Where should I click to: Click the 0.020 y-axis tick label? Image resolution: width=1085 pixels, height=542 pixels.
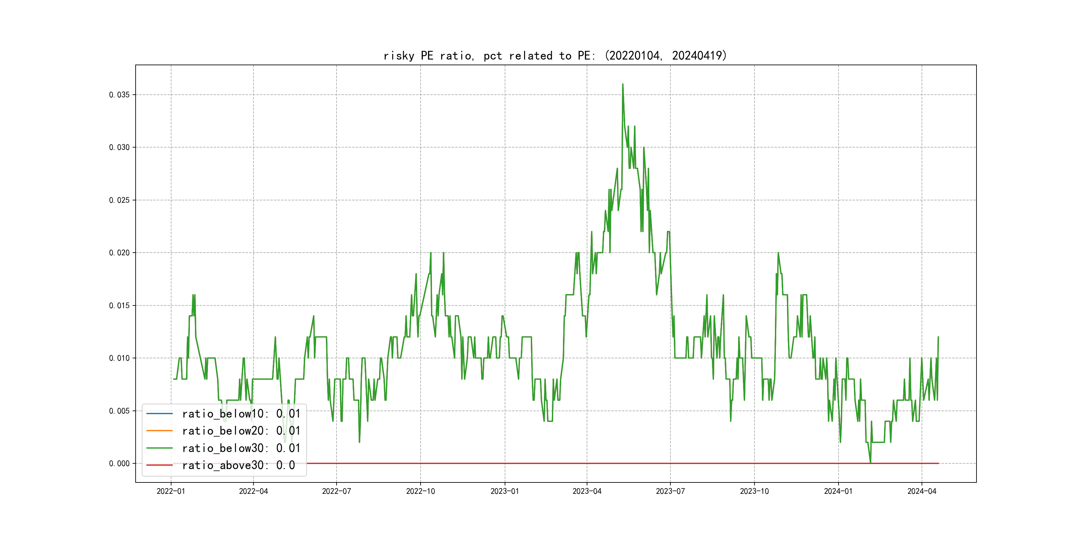pos(119,253)
